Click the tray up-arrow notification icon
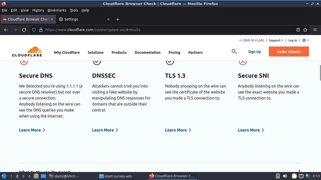321x180 pixels. tap(278, 176)
